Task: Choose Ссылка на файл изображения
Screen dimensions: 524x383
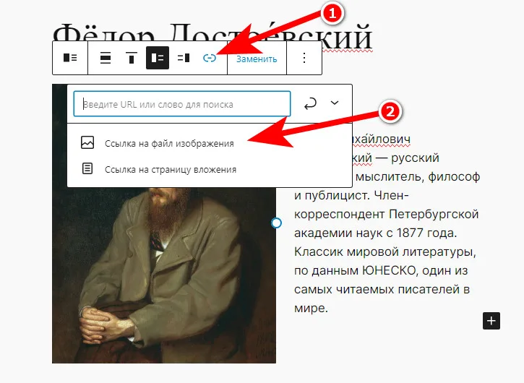Action: tap(169, 143)
